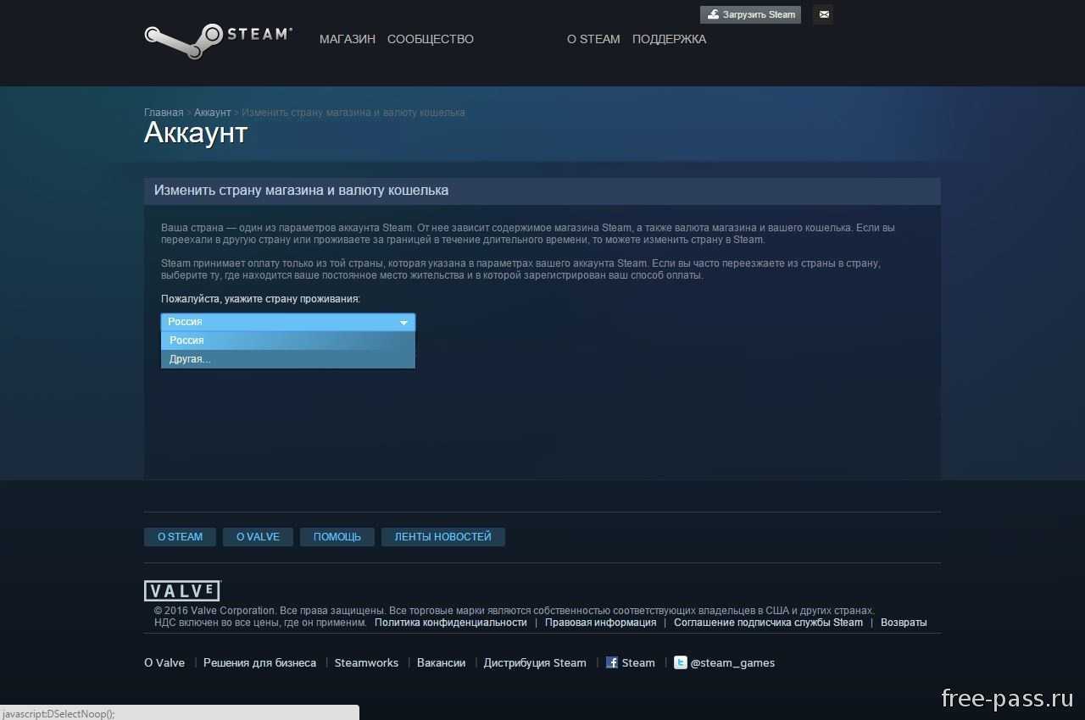Open the Возвраты link
This screenshot has height=720, width=1085.
(904, 623)
